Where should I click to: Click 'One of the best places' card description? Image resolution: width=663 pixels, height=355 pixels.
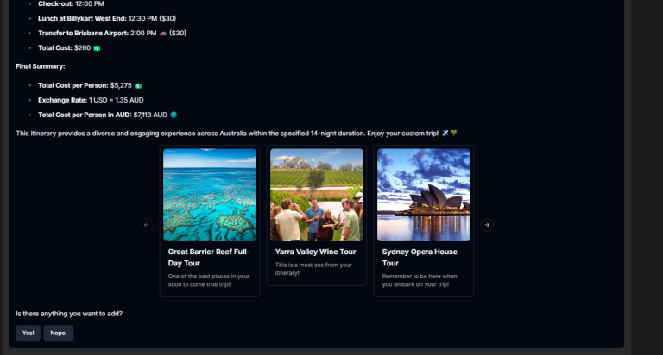coord(208,280)
